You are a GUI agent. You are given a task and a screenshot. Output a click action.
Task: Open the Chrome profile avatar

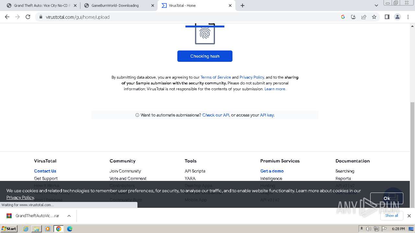[x=397, y=17]
